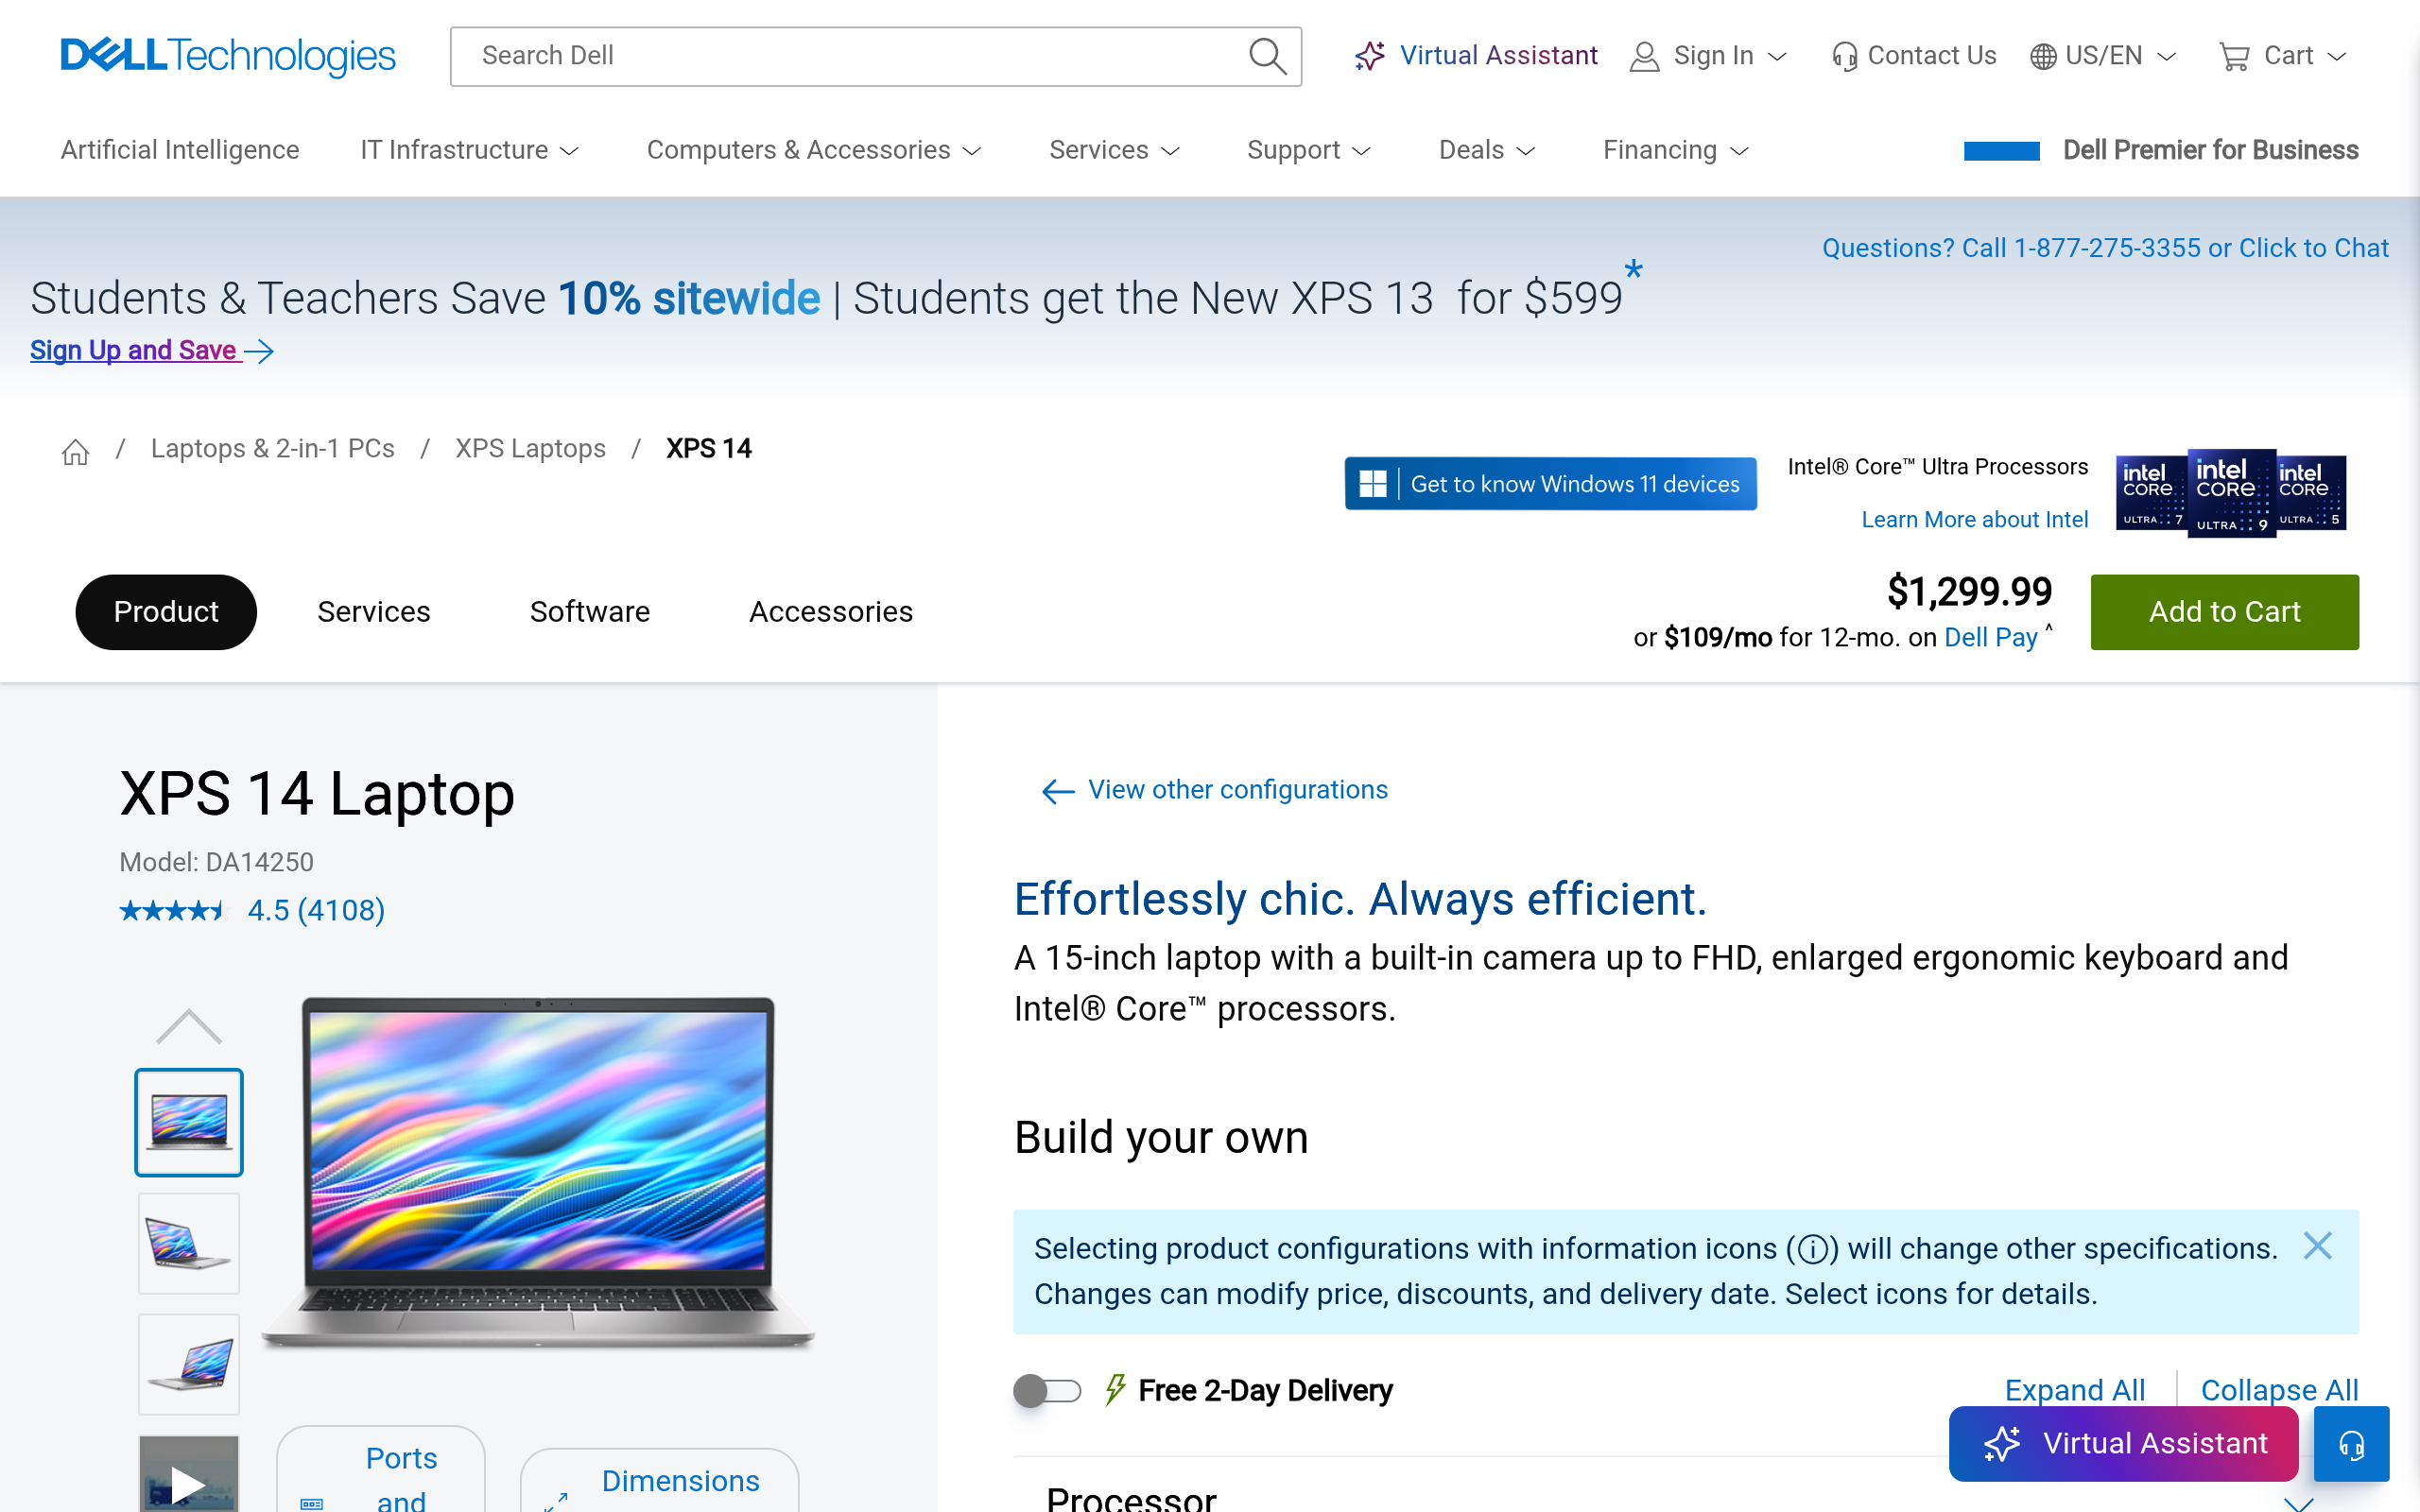Click the up arrow above image thumbnails
This screenshot has width=2420, height=1512.
[189, 1027]
